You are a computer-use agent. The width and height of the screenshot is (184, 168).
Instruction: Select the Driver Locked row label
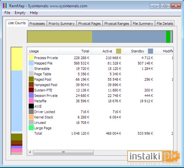[x=45, y=112]
